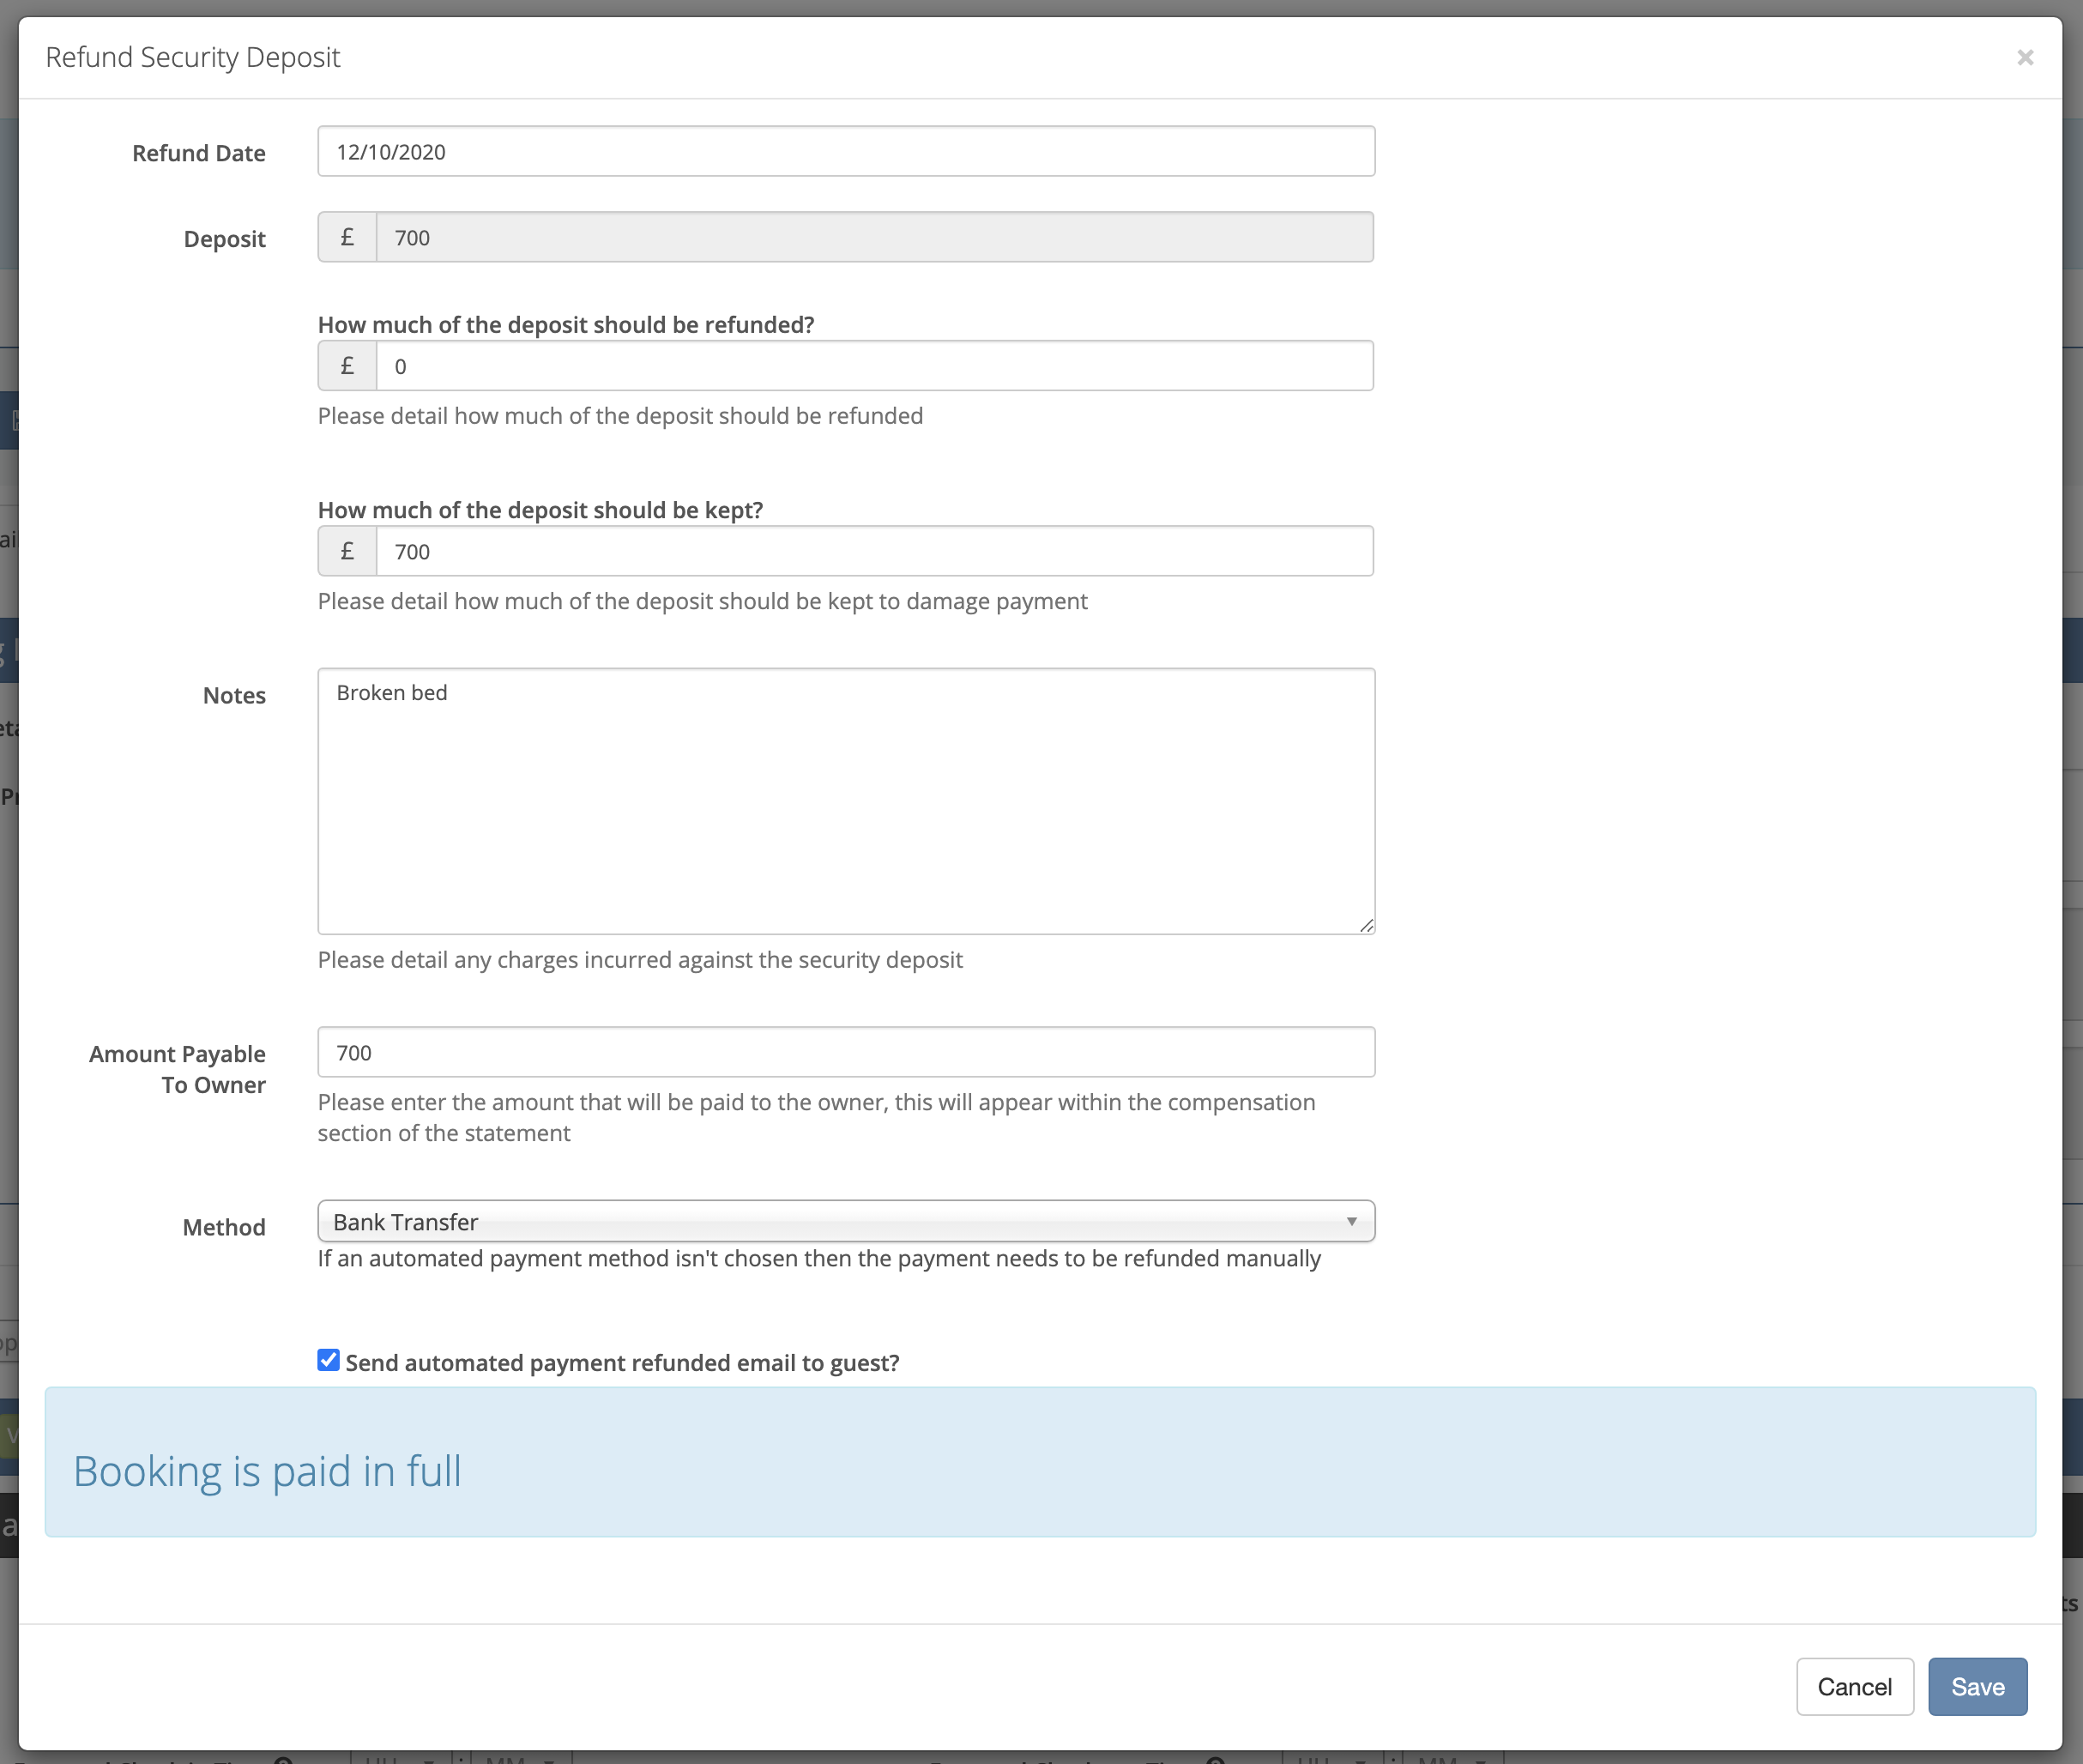2083x1764 pixels.
Task: Click pound symbol beside kept amount field
Action: coord(347,552)
